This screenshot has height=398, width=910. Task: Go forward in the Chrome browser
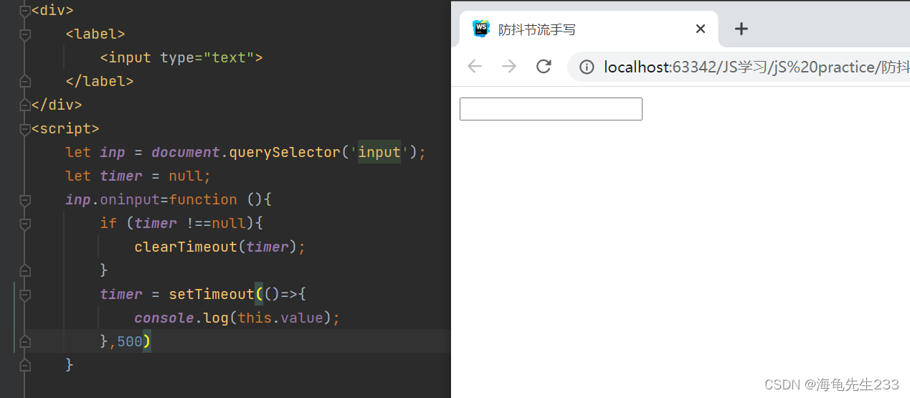(x=509, y=67)
